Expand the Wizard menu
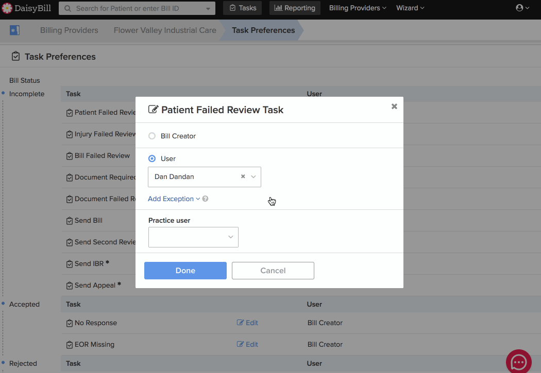Image resolution: width=541 pixels, height=373 pixels. point(410,8)
